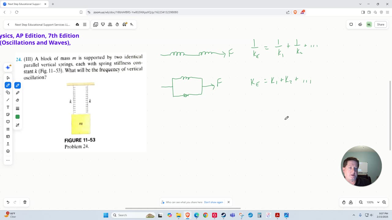
Task: Choose the Select arrow tool
Action: [8, 78]
